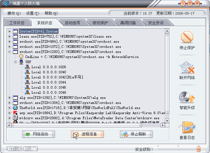This screenshot has height=153, width=210.
Task: Click the svchost.exe PID=984 process icon
Action: pos(15,41)
